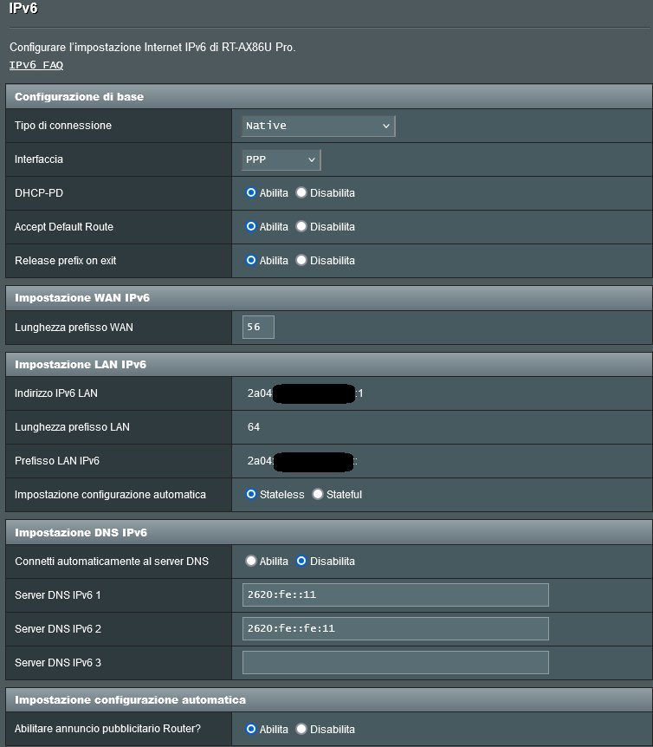Disable Release prefix on exit
This screenshot has height=747, width=653.
pyautogui.click(x=301, y=261)
